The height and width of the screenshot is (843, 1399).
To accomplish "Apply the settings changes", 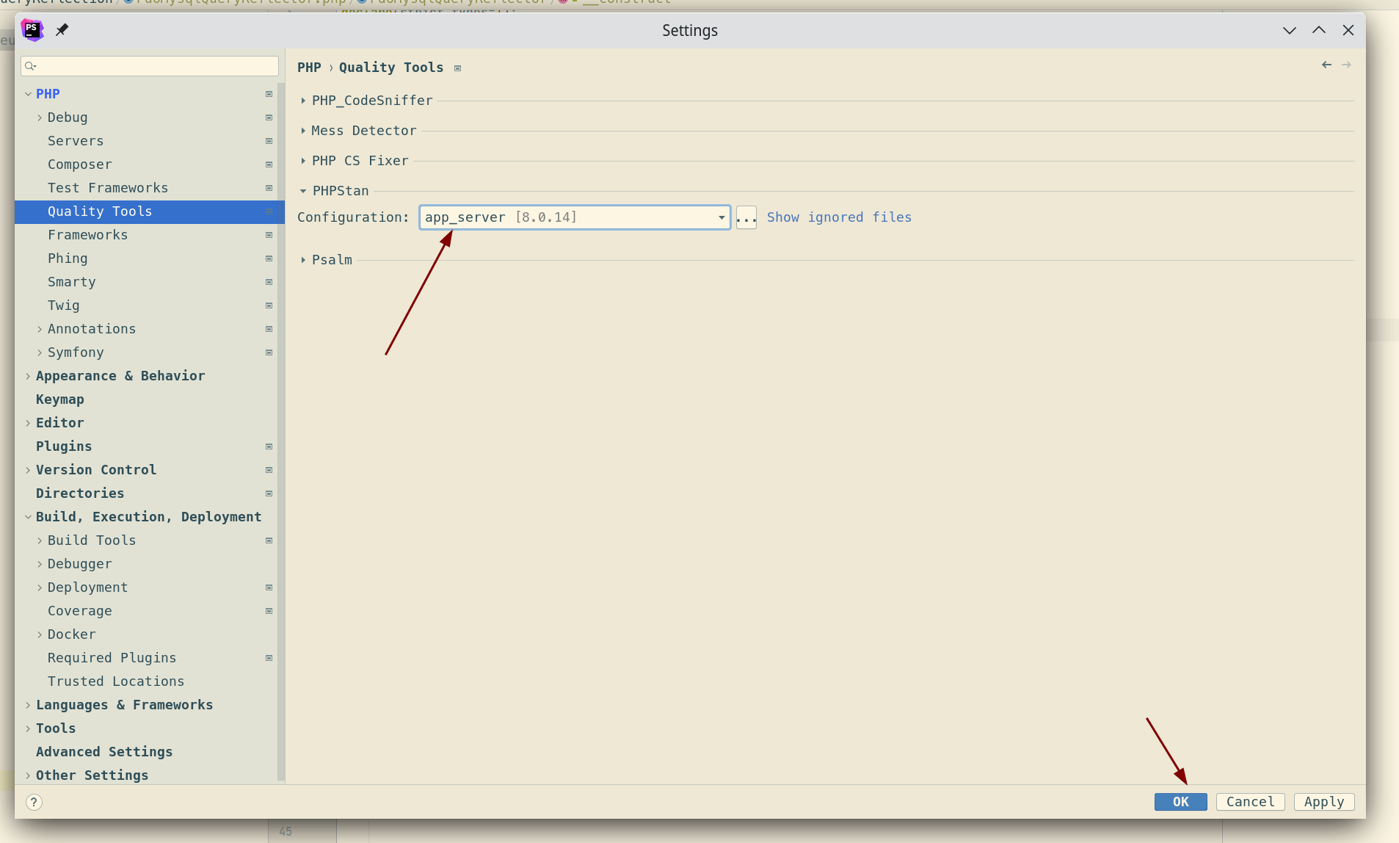I will [x=1323, y=802].
